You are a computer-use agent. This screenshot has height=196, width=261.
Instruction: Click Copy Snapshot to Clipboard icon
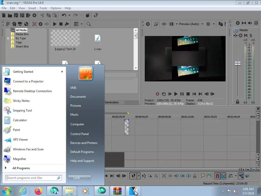[220, 24]
